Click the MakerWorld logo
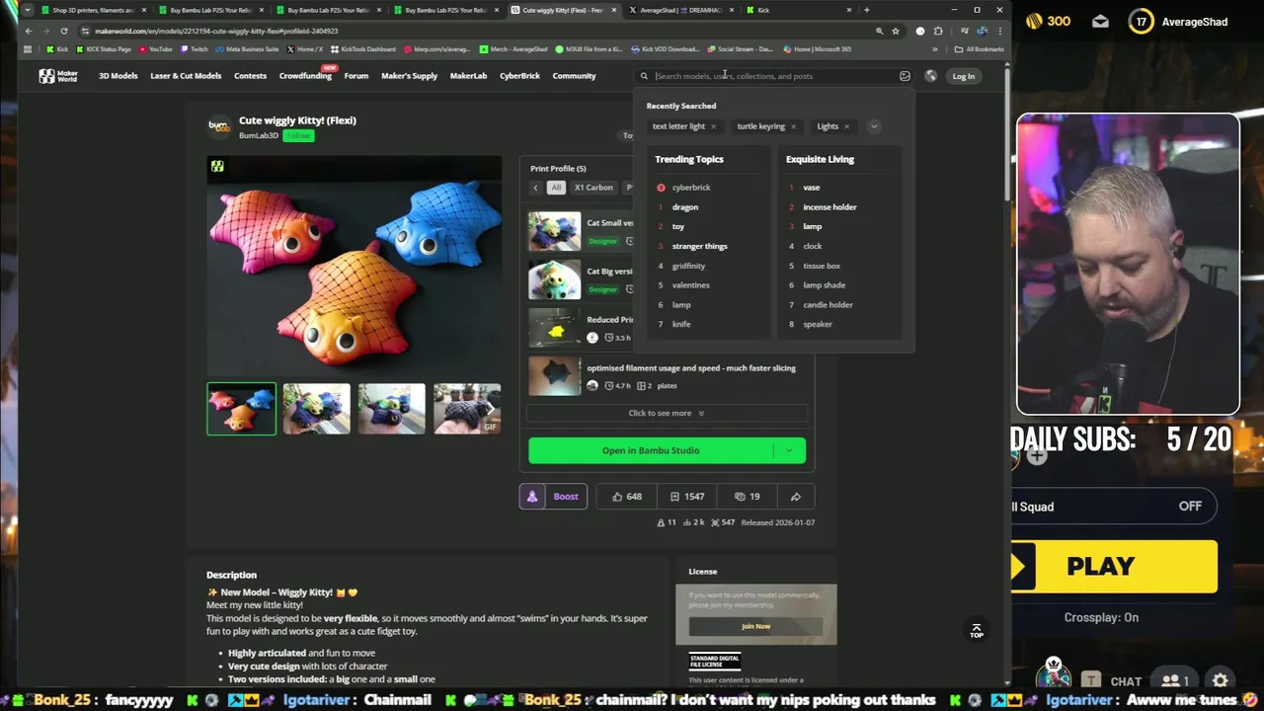Screen dimensions: 1264x711 click(58, 76)
